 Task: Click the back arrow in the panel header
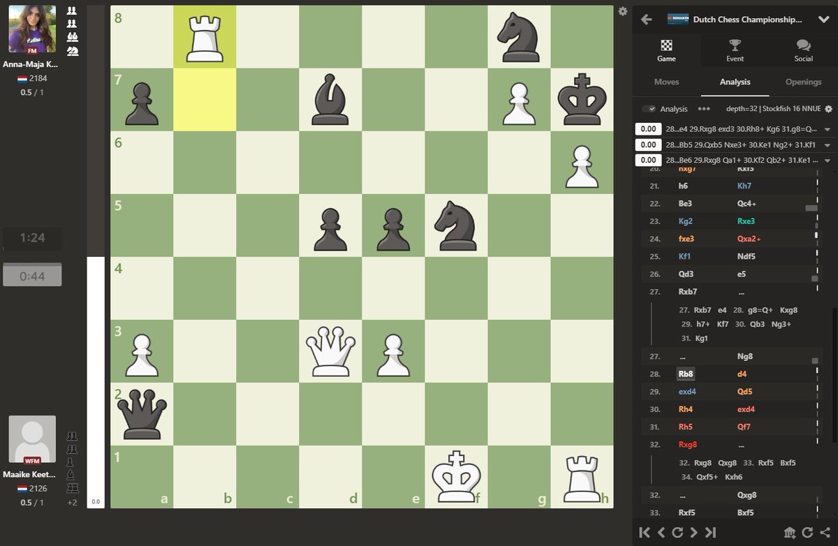pyautogui.click(x=646, y=20)
